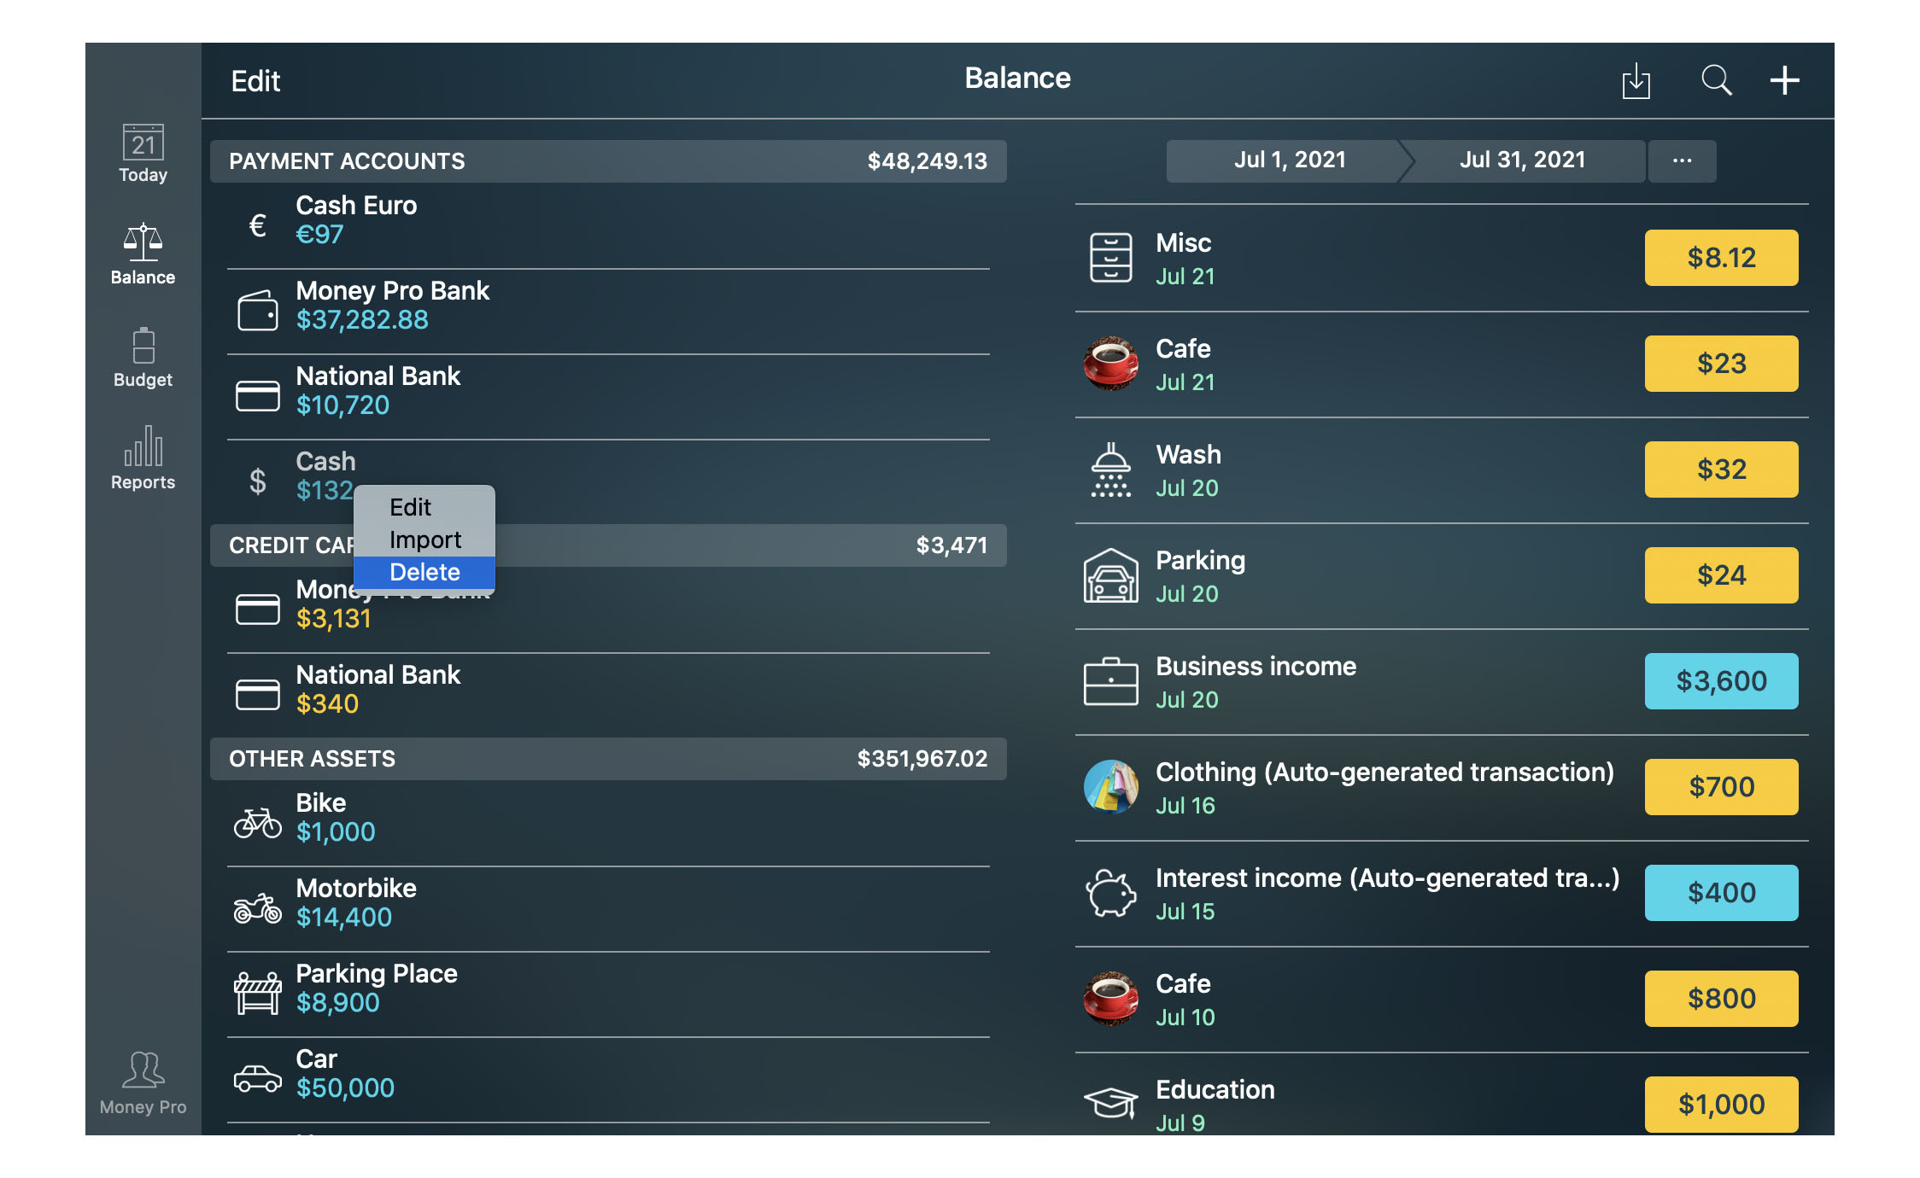Click the Motorbike asset icon
This screenshot has height=1178, width=1920.
coord(258,905)
